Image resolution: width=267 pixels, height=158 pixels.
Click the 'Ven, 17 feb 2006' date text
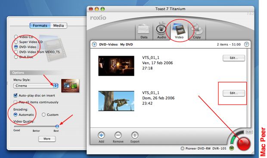point(158,63)
